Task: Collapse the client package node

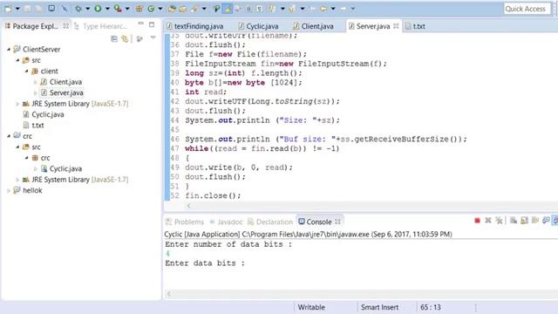Action: click(27, 72)
